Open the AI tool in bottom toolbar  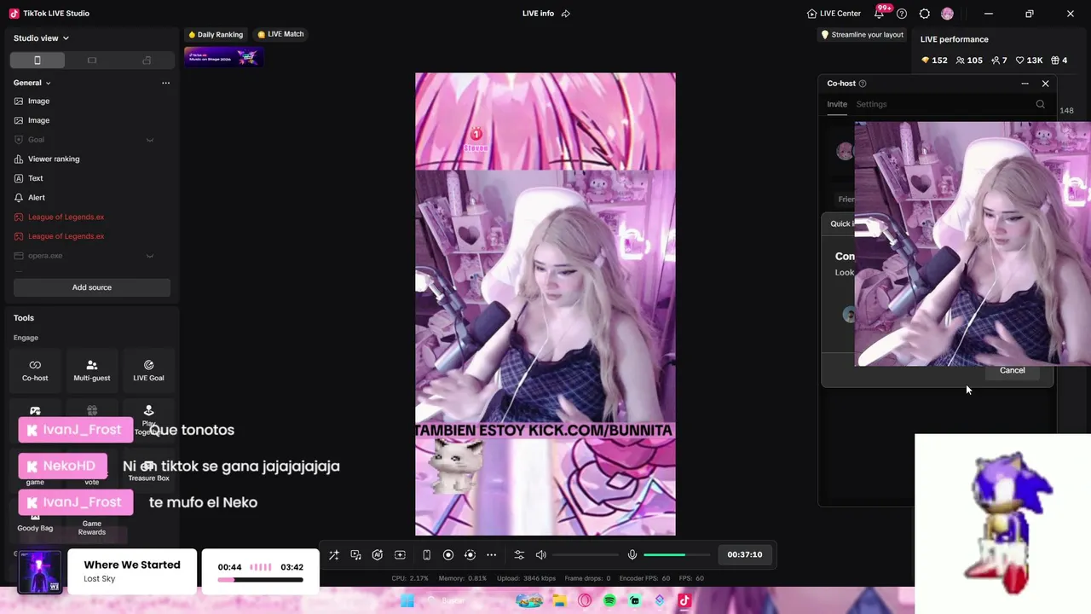pyautogui.click(x=377, y=555)
